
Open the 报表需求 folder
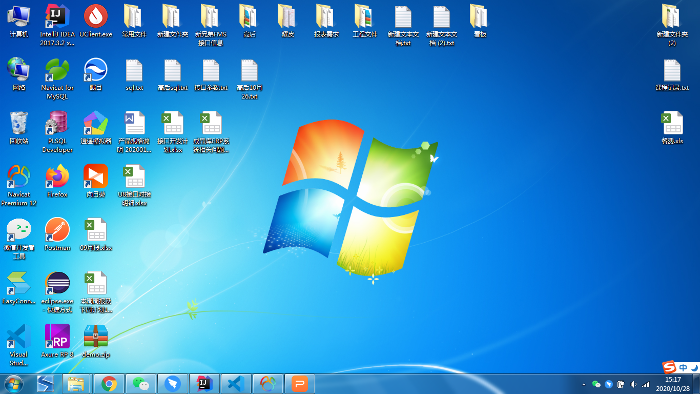(326, 22)
